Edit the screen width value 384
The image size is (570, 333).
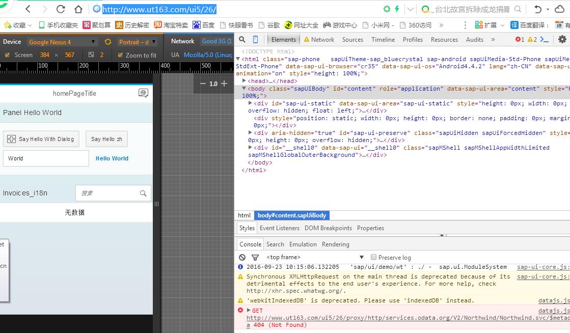(x=45, y=55)
